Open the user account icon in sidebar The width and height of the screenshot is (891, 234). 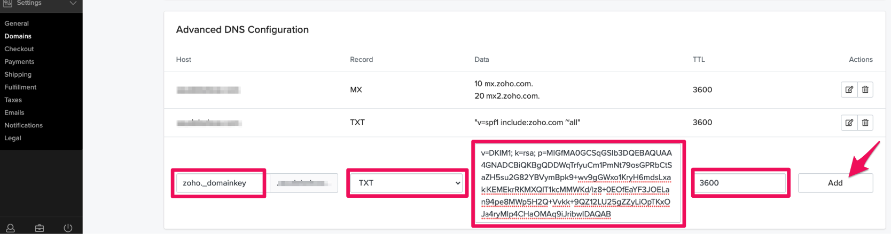(10, 228)
